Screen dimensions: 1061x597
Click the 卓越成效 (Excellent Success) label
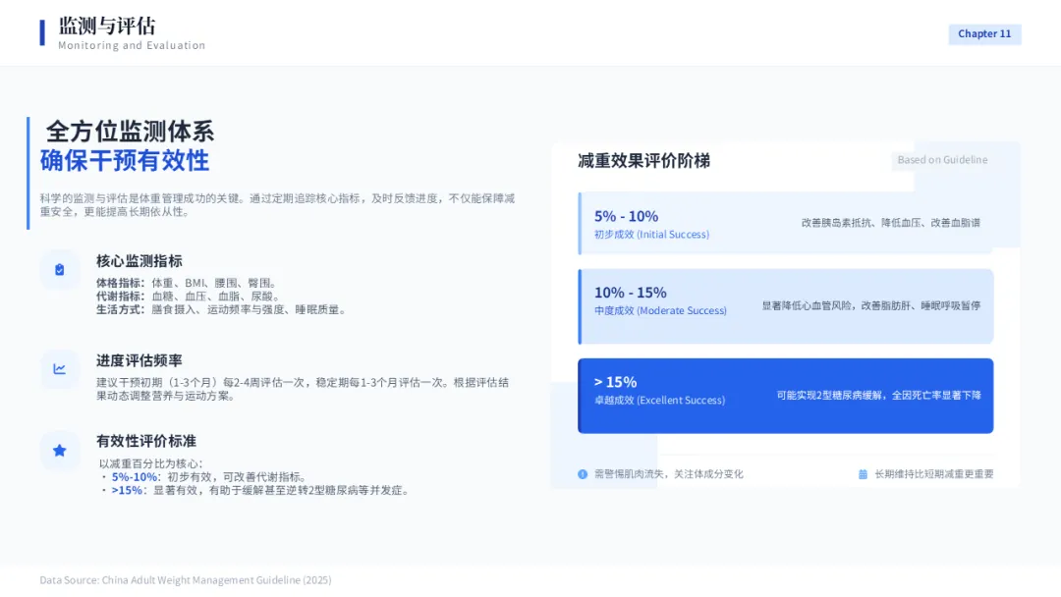click(x=660, y=401)
